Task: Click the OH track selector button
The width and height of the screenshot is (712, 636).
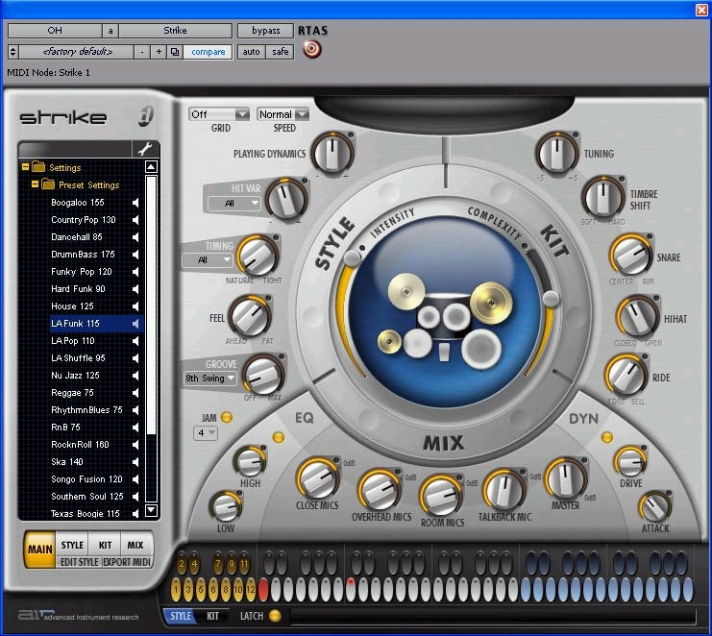Action: click(55, 31)
